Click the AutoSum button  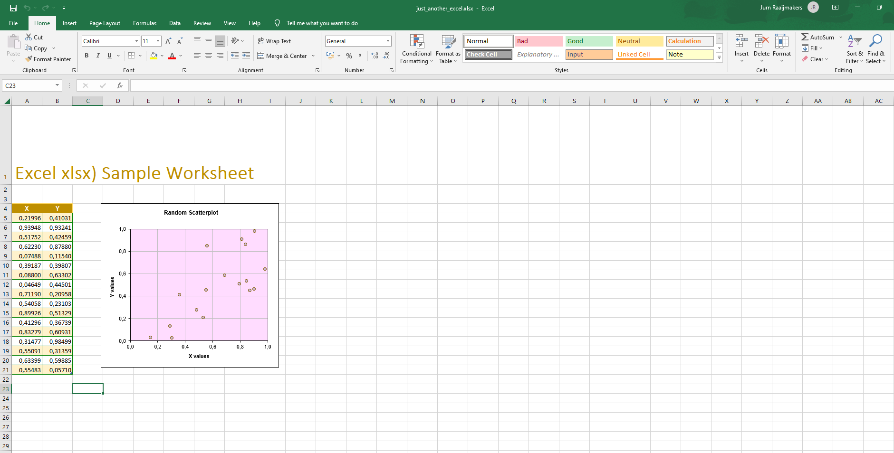point(817,38)
